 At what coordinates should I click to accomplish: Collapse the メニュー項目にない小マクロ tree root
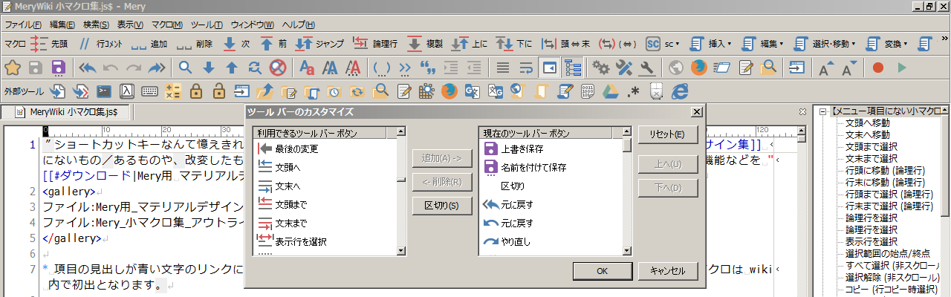823,111
